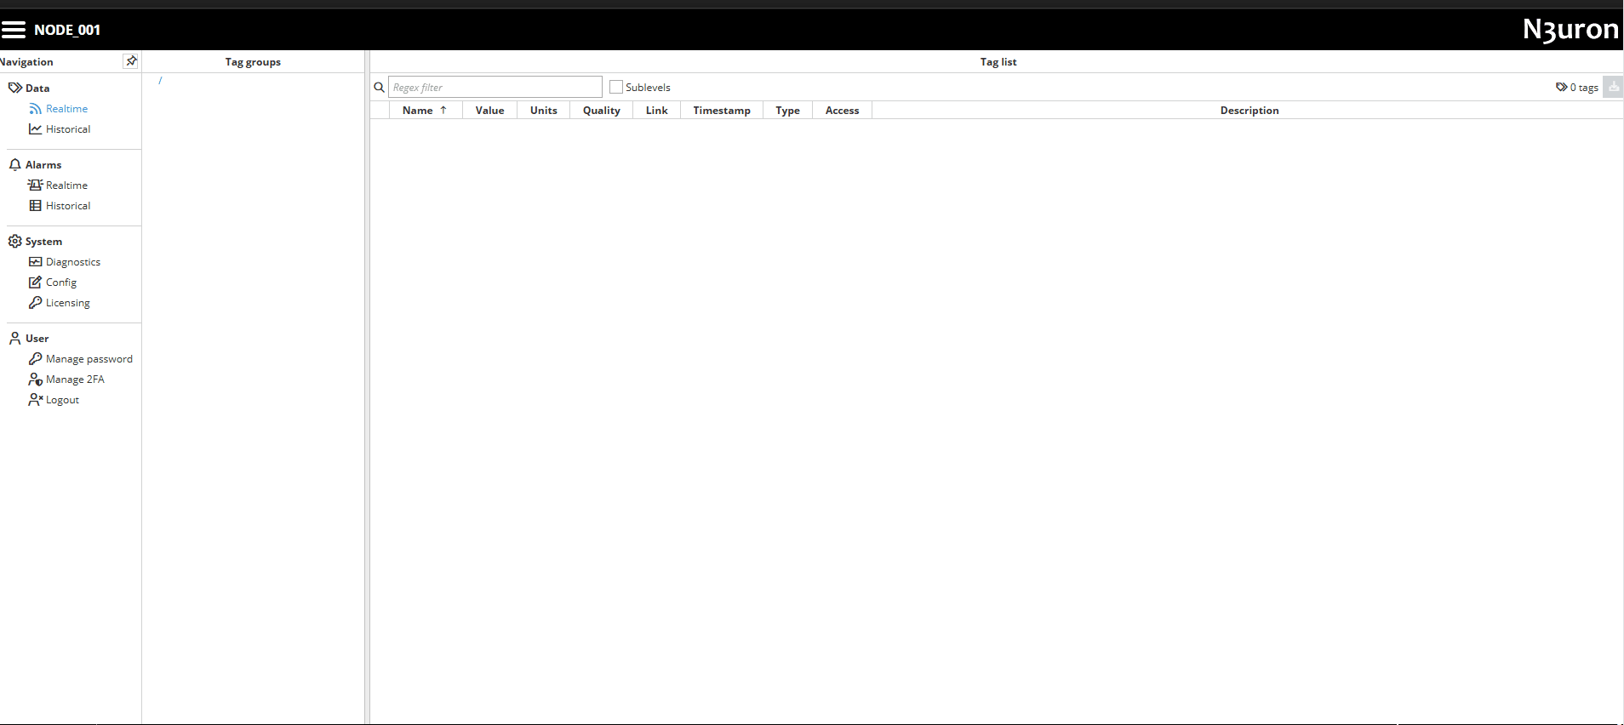The image size is (1624, 725).
Task: Sort by Quality column header
Action: click(x=601, y=111)
